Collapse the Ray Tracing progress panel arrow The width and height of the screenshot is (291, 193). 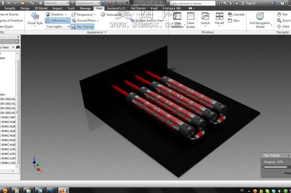[x=289, y=155]
